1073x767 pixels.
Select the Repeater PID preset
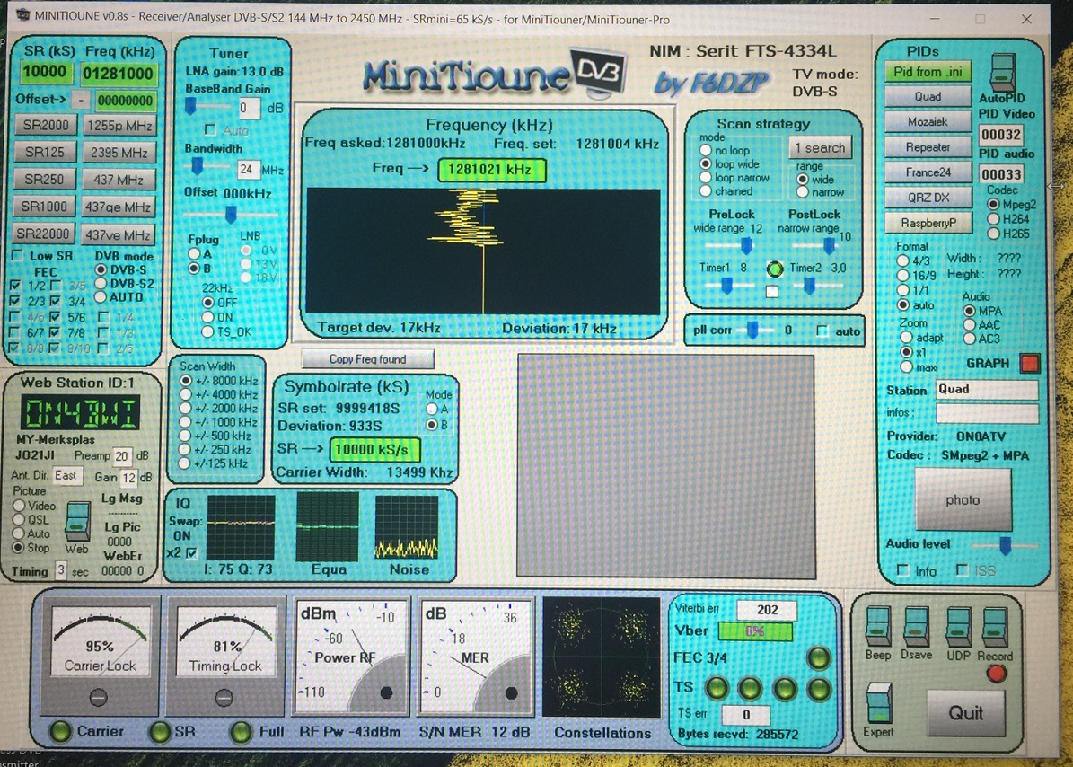pyautogui.click(x=928, y=146)
